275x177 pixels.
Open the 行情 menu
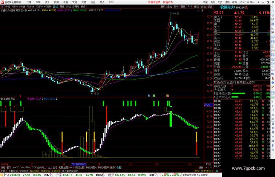29,2
